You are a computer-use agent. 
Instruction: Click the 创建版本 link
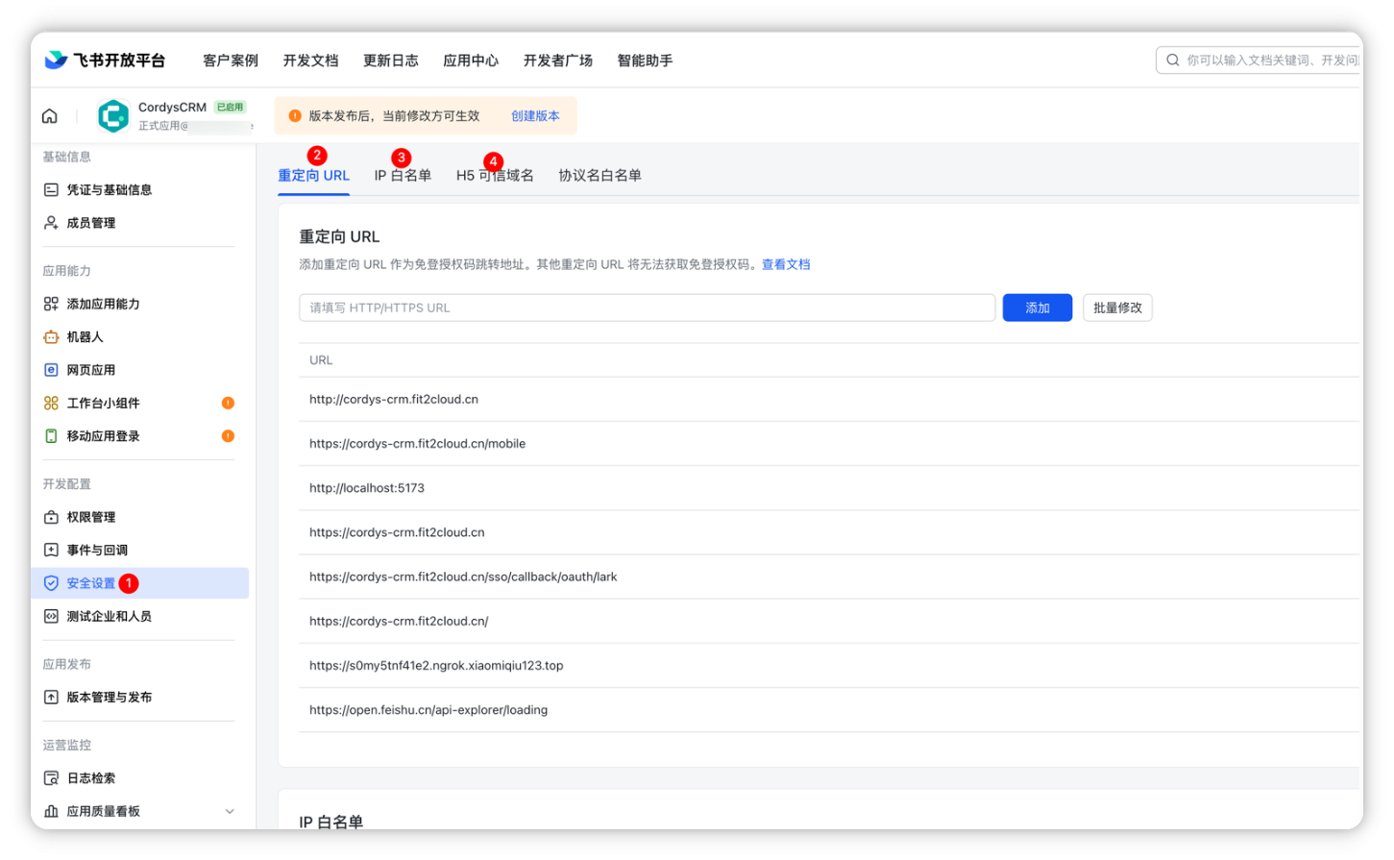pos(535,116)
